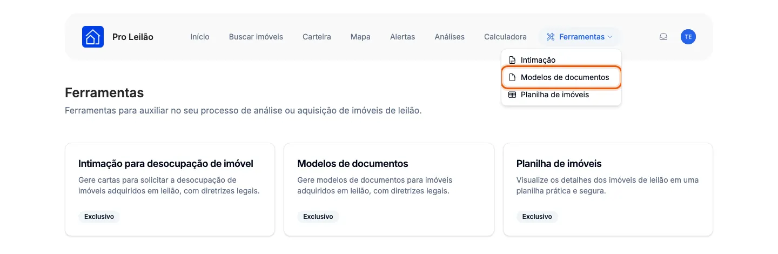Image resolution: width=778 pixels, height=254 pixels.
Task: Click the text "Gere modelos de documentos para imóveis"
Action: [x=375, y=179]
